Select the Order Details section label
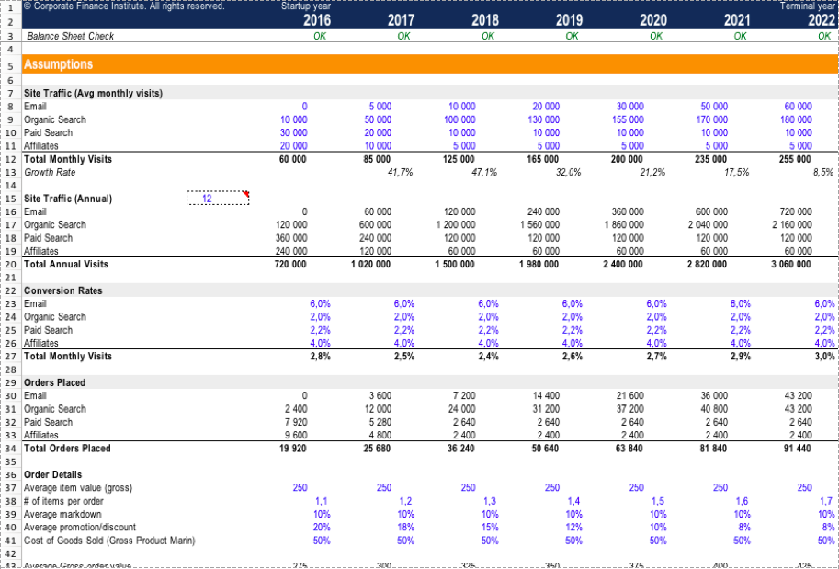This screenshot has height=569, width=839. point(53,475)
